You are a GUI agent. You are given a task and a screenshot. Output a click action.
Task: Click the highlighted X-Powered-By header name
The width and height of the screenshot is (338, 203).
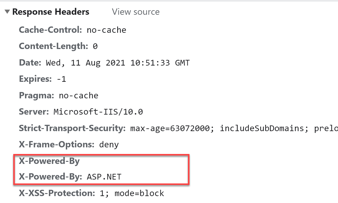point(49,161)
